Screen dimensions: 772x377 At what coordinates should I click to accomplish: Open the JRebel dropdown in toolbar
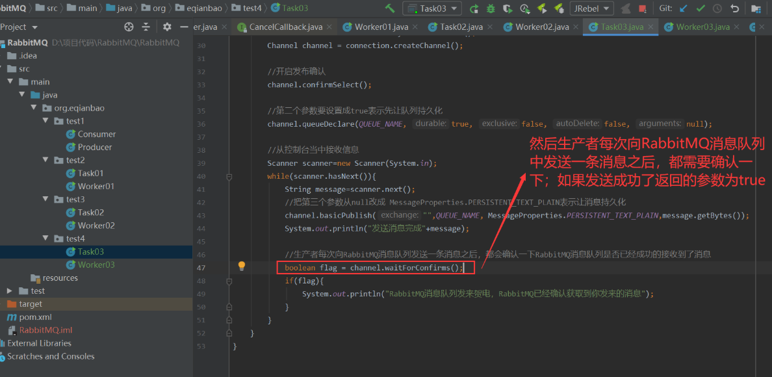[591, 8]
